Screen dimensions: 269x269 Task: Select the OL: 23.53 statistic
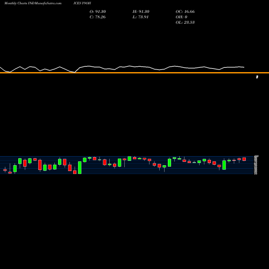pyautogui.click(x=185, y=22)
